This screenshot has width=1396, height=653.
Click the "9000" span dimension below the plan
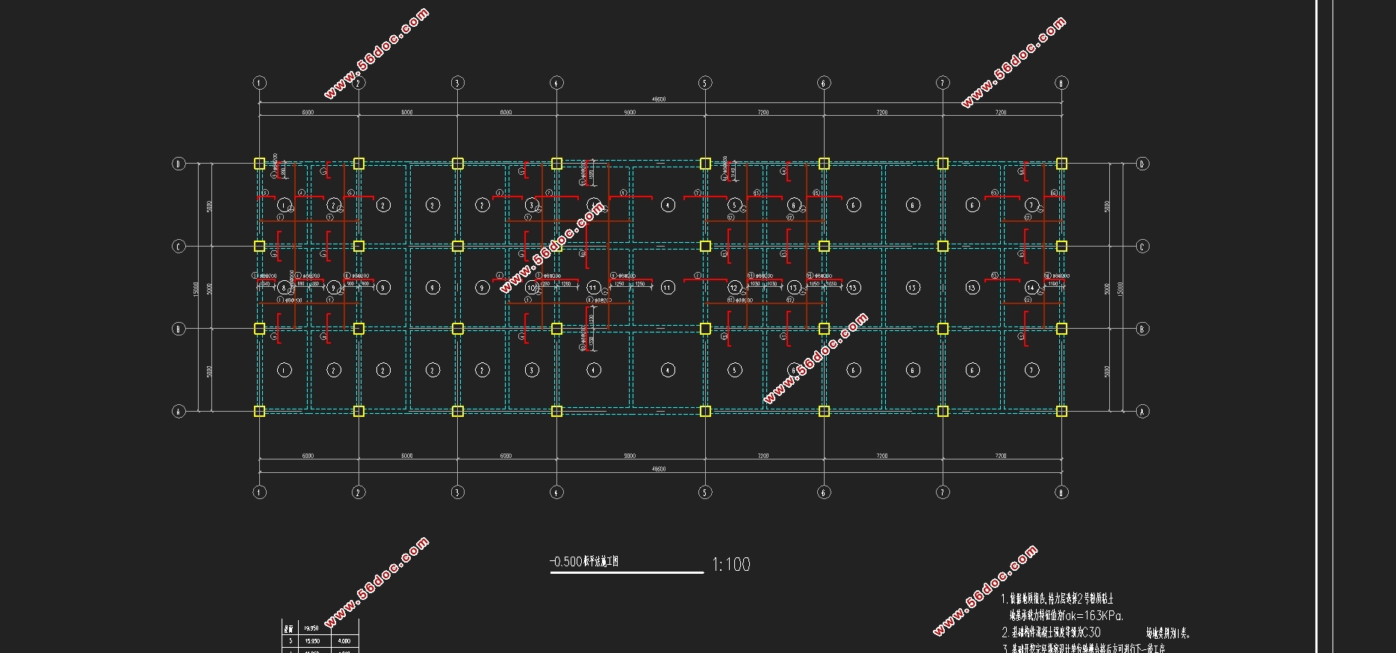click(630, 456)
